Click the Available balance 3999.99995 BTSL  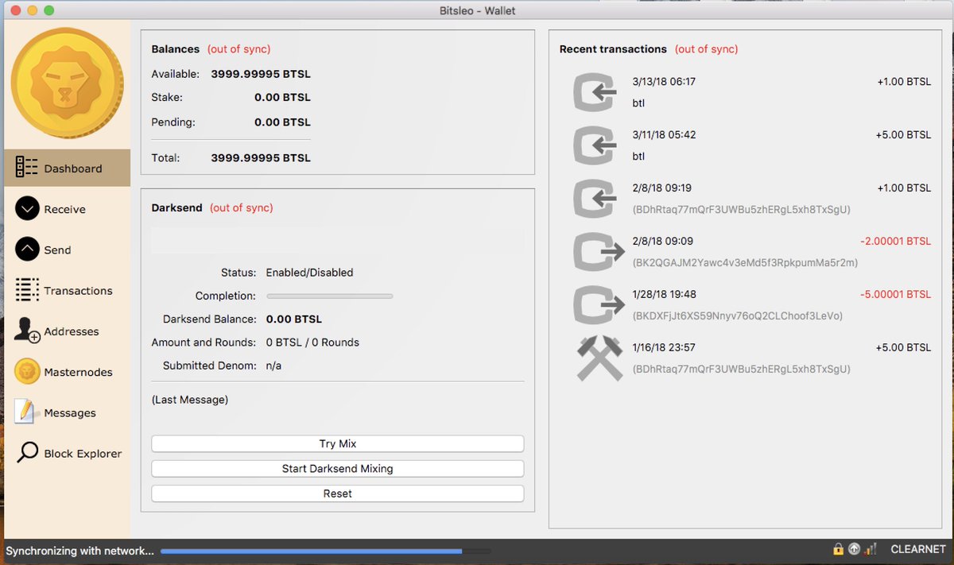point(261,74)
